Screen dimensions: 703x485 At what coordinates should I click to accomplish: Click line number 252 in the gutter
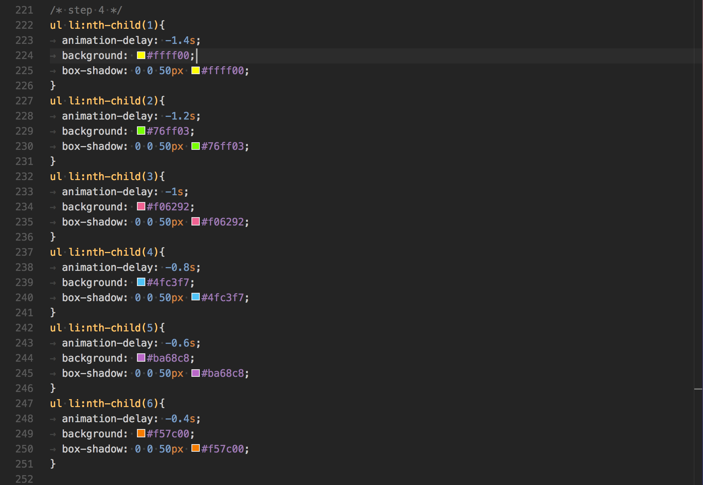tap(24, 479)
